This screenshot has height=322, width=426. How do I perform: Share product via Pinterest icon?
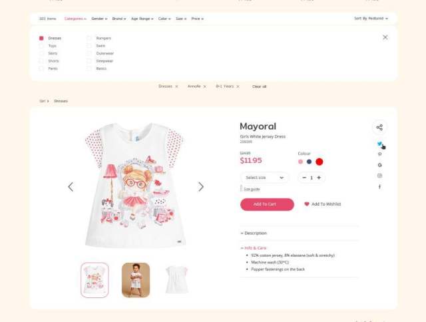pyautogui.click(x=379, y=154)
